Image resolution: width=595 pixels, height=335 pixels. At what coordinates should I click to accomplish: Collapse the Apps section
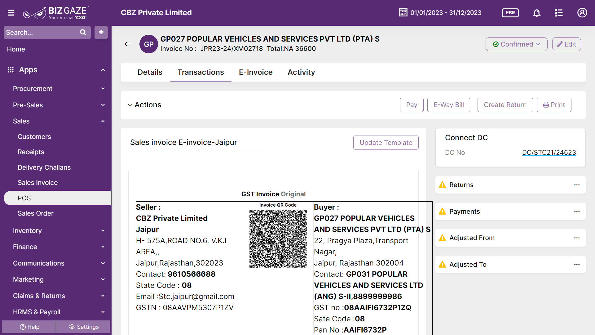point(103,70)
